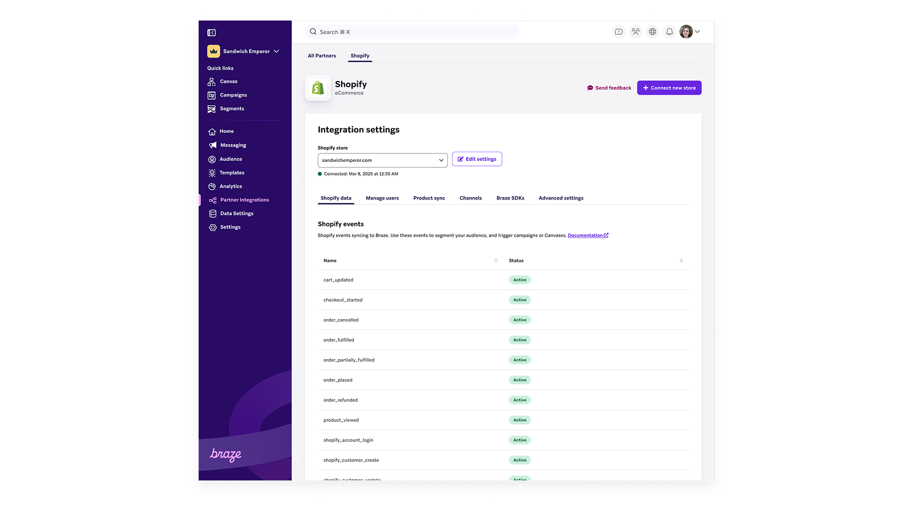Switch to the Manage users tab

coord(382,198)
